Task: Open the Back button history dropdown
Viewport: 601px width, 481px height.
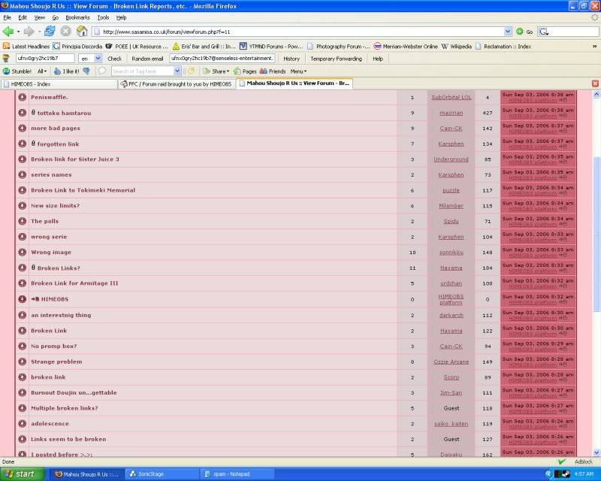Action: coord(18,32)
